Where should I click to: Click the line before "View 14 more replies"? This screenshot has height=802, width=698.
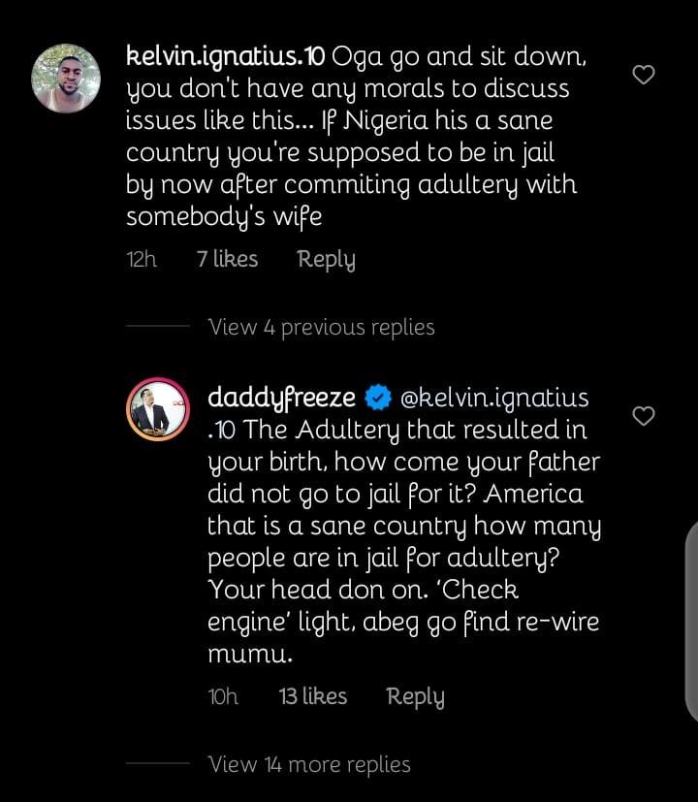pos(157,764)
